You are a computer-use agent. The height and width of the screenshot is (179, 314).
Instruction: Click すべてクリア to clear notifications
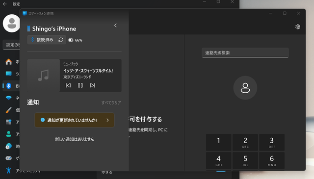(x=111, y=102)
